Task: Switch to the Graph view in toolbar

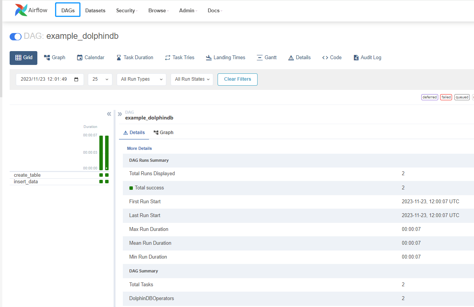Action: click(x=55, y=58)
